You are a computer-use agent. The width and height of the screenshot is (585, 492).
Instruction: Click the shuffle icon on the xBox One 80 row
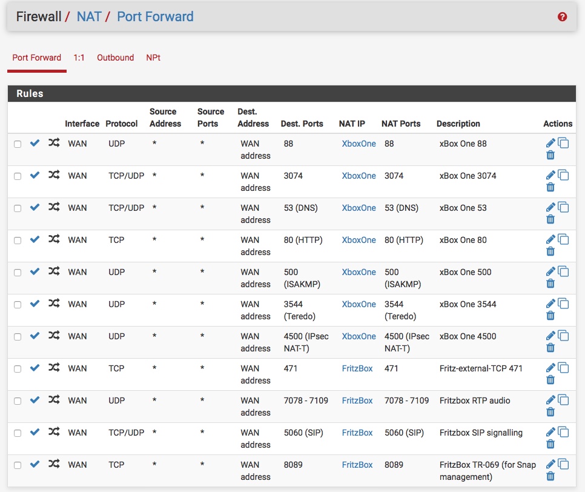point(54,239)
